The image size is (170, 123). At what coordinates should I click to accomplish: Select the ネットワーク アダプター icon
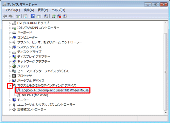pos(14,61)
